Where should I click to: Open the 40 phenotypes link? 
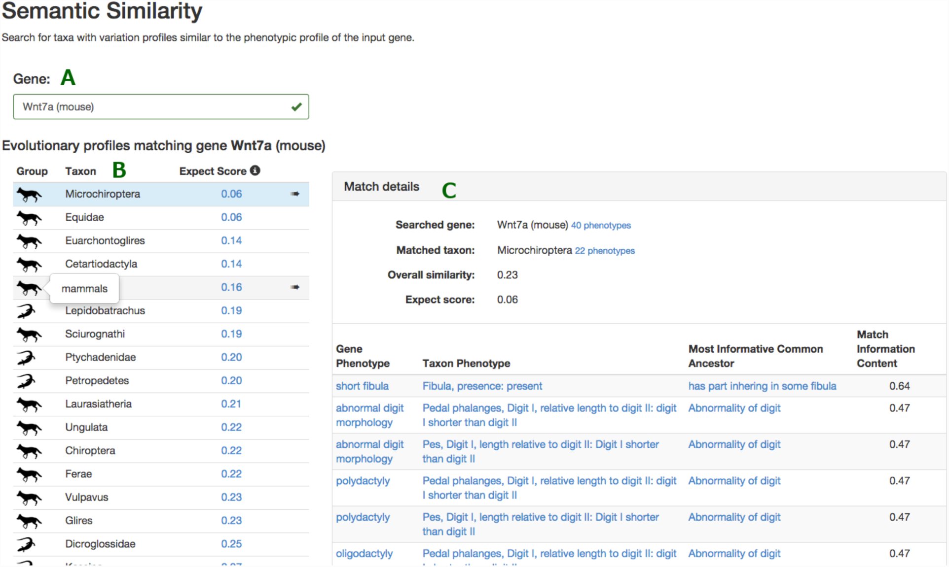(601, 225)
